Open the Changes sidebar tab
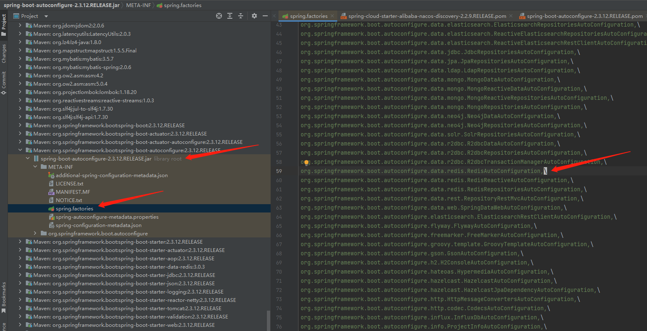 pos(4,53)
